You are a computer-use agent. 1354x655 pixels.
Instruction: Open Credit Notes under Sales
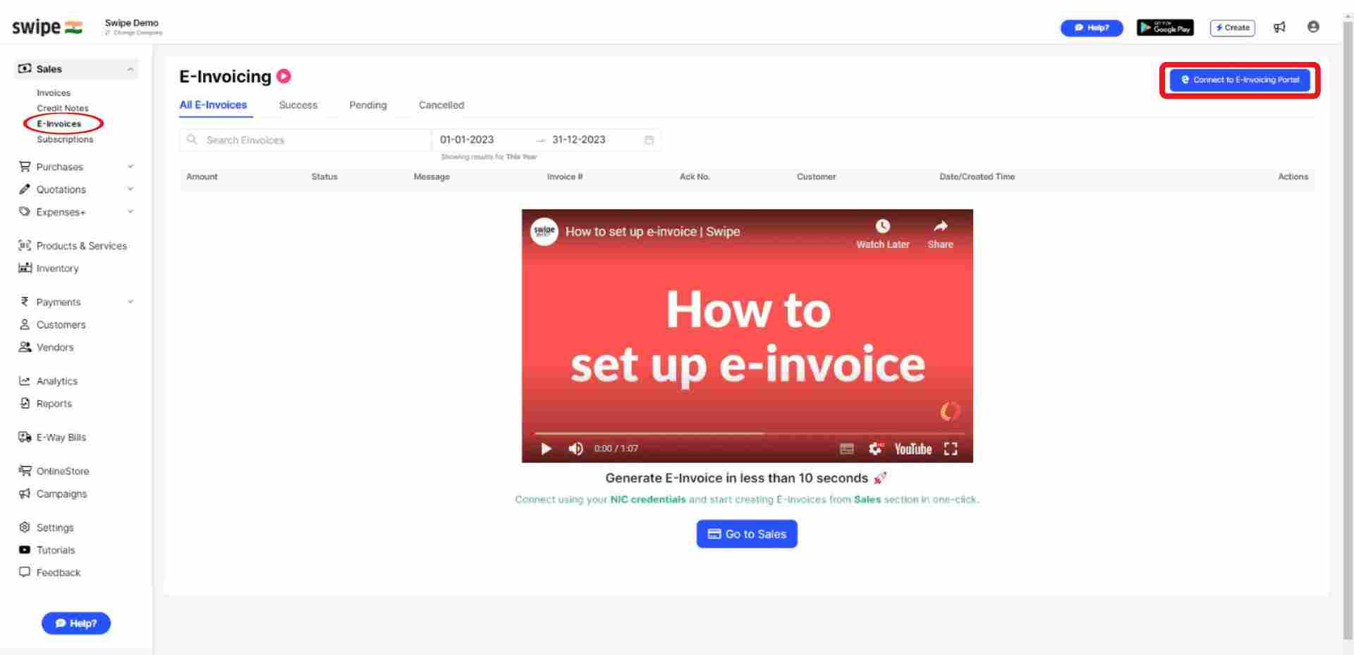tap(63, 108)
